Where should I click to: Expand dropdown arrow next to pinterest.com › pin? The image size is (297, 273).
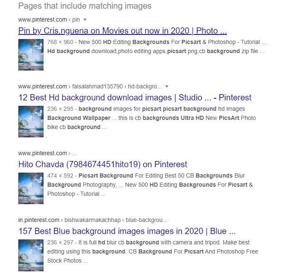pyautogui.click(x=85, y=19)
